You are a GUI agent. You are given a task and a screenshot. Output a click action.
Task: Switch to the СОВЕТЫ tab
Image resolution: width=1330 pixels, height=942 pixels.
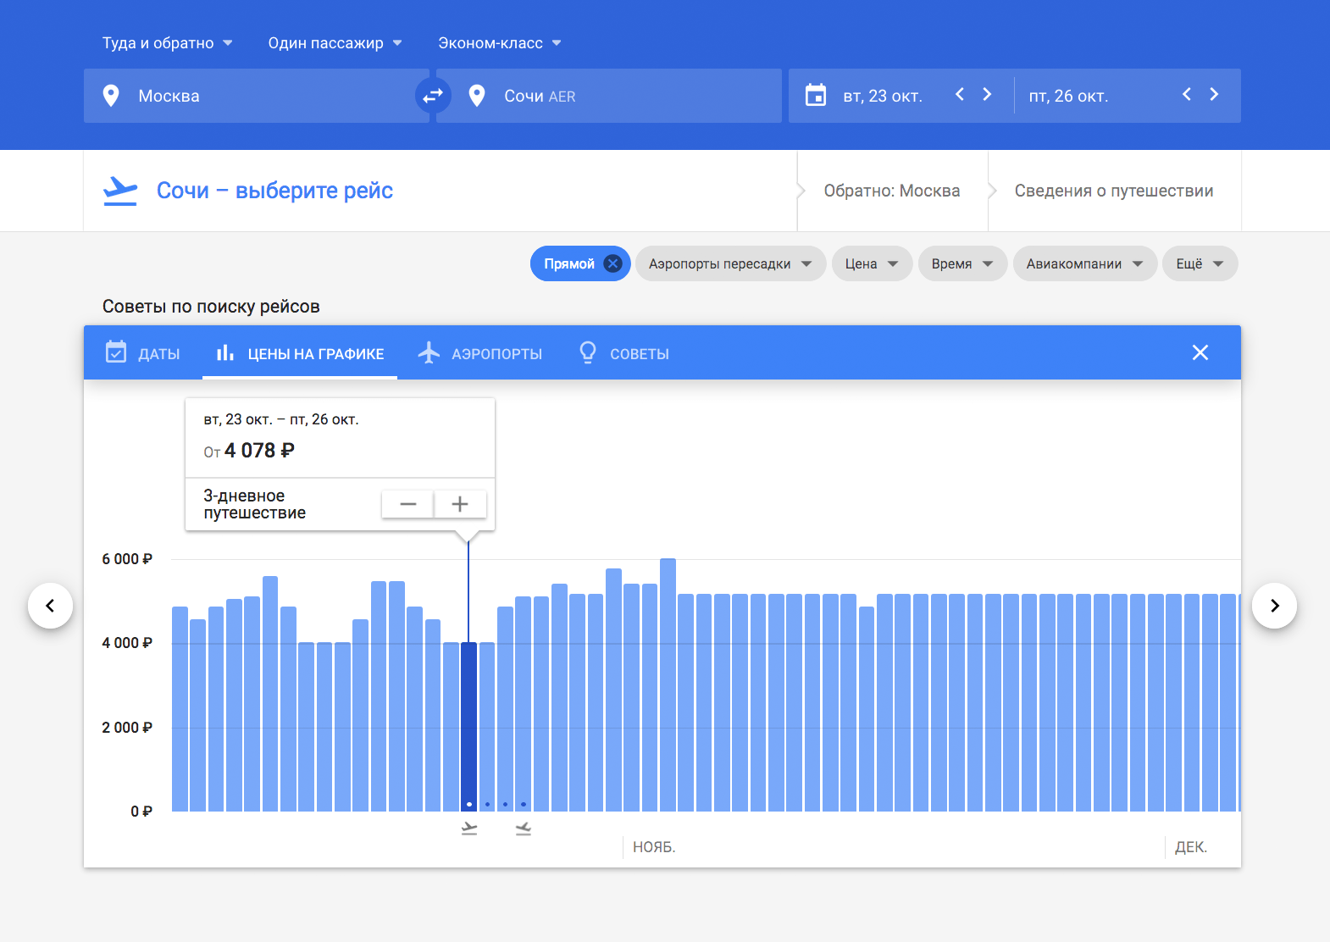point(623,353)
